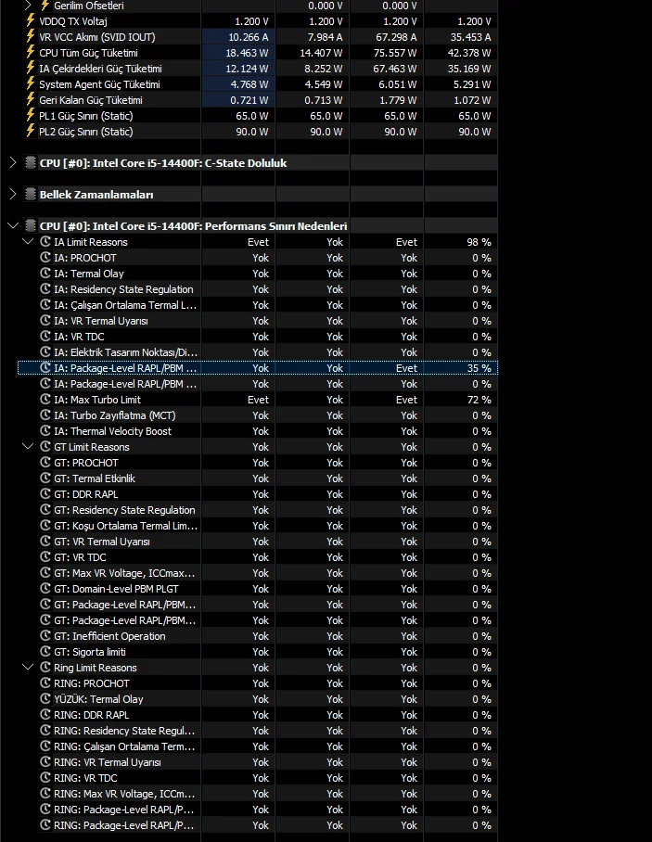The height and width of the screenshot is (842, 652).
Task: Click the chip icon of C-State Doluluk
Action: (31, 162)
